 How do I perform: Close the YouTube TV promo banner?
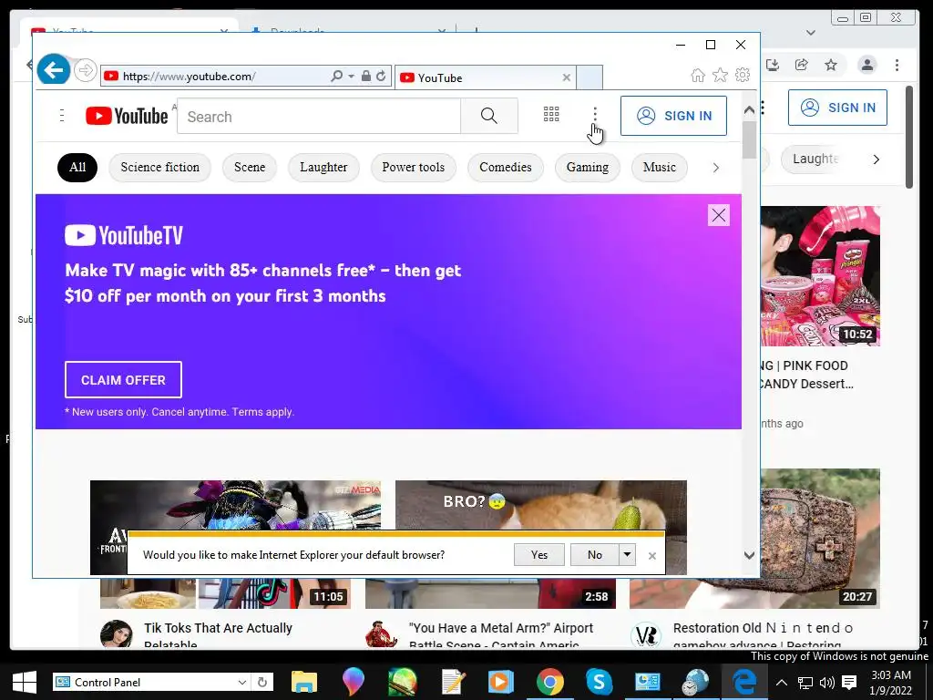(719, 215)
